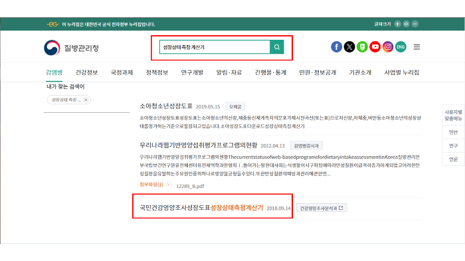Select 언론 in user menu sidebar

pyautogui.click(x=453, y=159)
